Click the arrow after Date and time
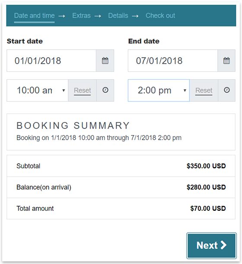 pyautogui.click(x=62, y=16)
